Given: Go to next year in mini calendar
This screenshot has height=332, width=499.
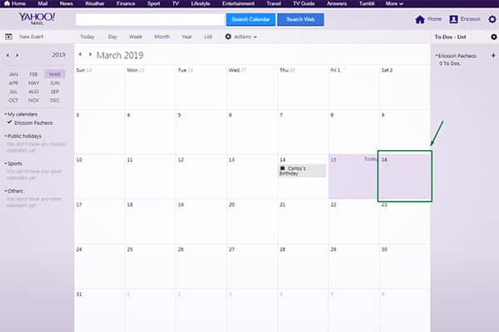Looking at the screenshot, I should pyautogui.click(x=17, y=56).
